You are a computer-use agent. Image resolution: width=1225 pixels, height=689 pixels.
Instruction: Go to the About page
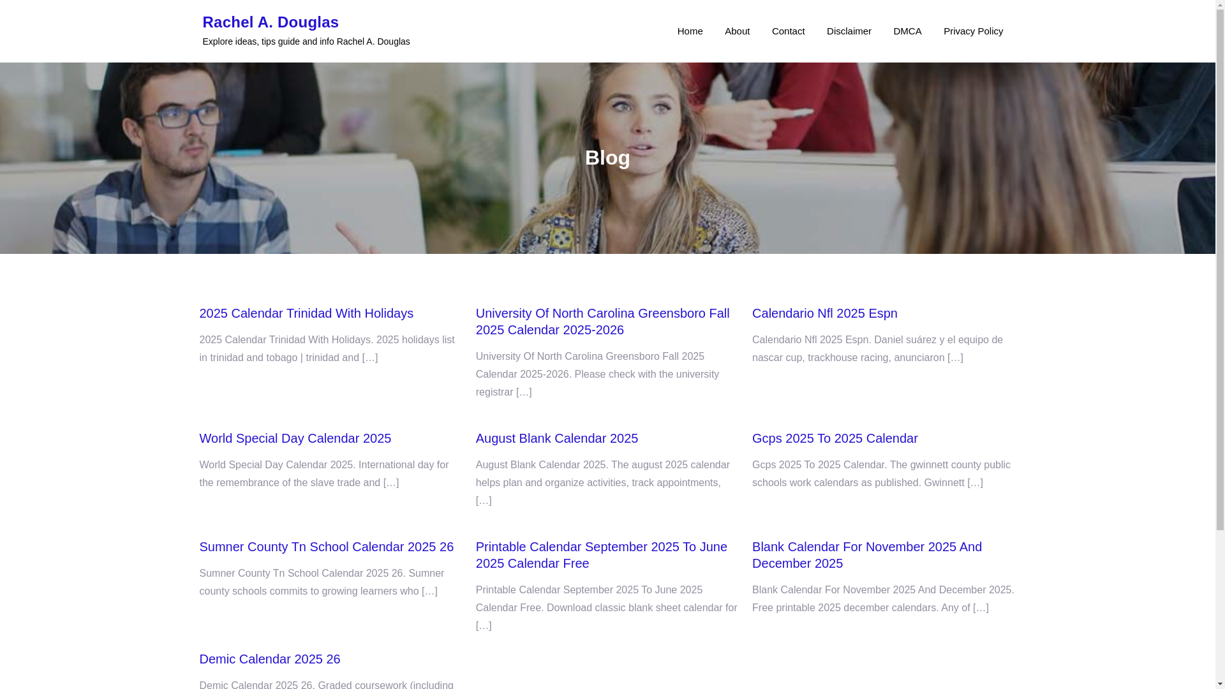pyautogui.click(x=737, y=31)
